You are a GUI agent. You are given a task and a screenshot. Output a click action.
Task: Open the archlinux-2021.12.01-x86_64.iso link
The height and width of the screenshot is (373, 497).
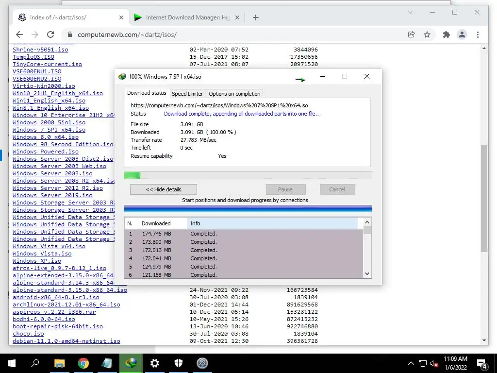click(66, 305)
